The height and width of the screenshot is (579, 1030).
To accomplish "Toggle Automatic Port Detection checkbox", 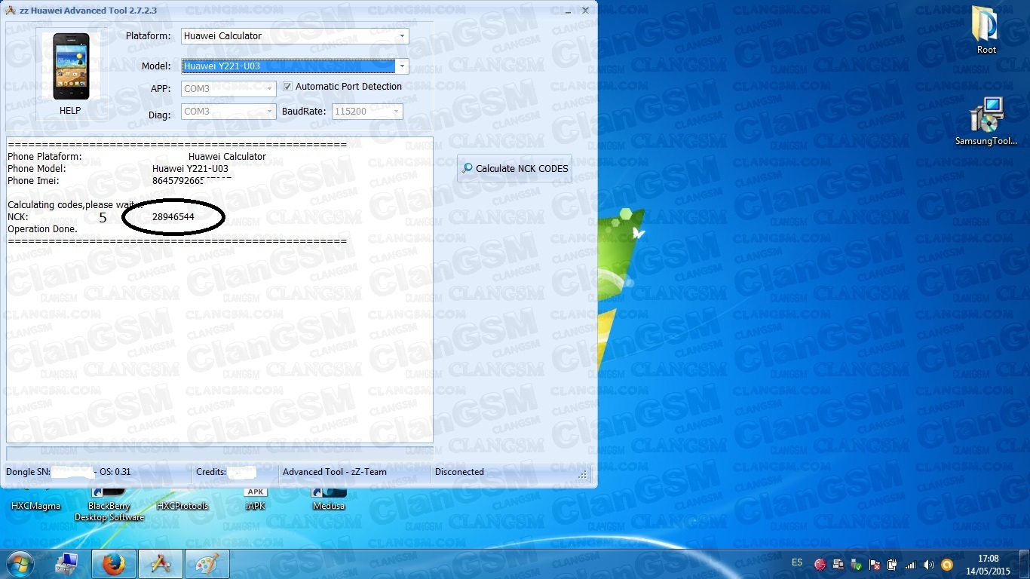I will point(287,87).
